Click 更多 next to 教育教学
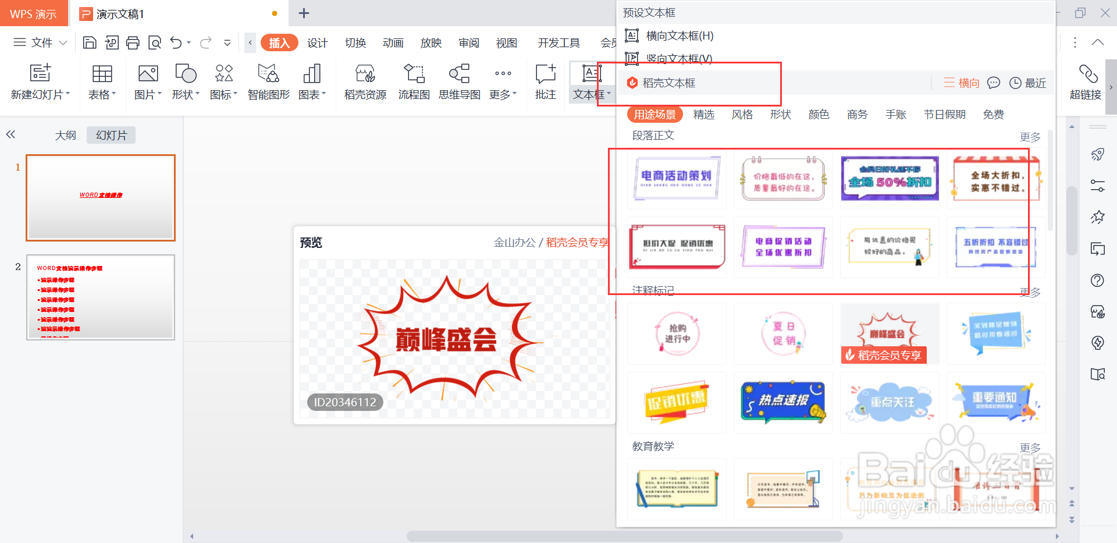The image size is (1117, 543). click(x=1030, y=448)
